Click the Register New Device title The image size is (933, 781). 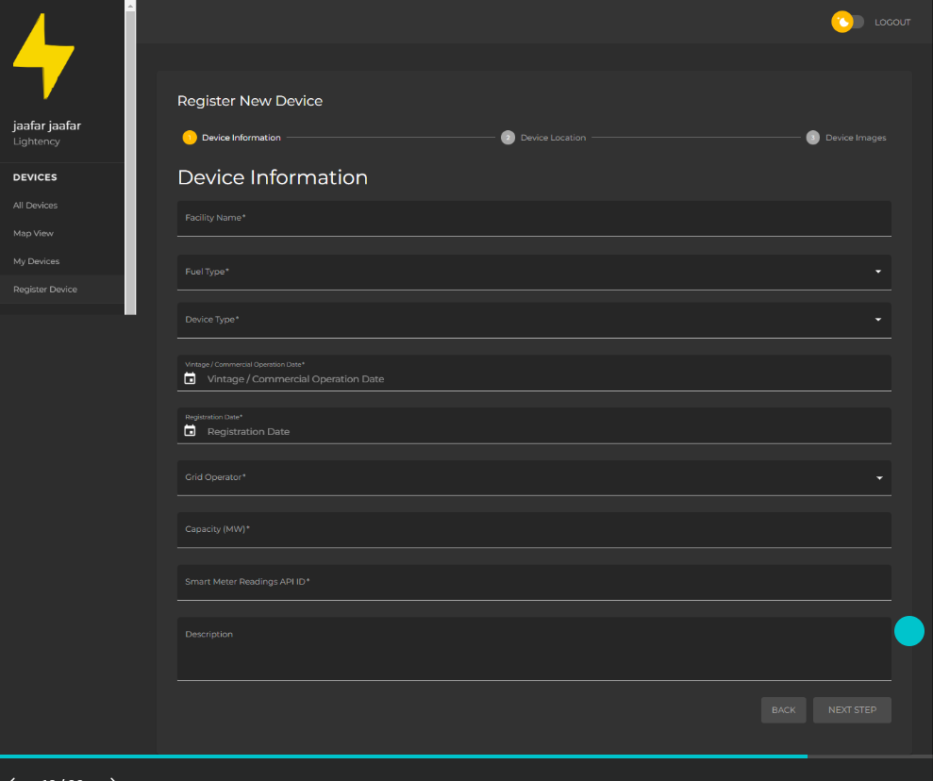pyautogui.click(x=250, y=101)
